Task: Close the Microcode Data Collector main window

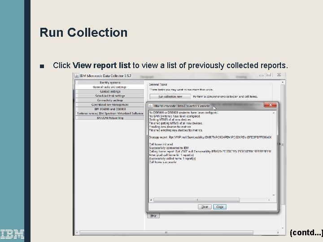Action: (279, 75)
